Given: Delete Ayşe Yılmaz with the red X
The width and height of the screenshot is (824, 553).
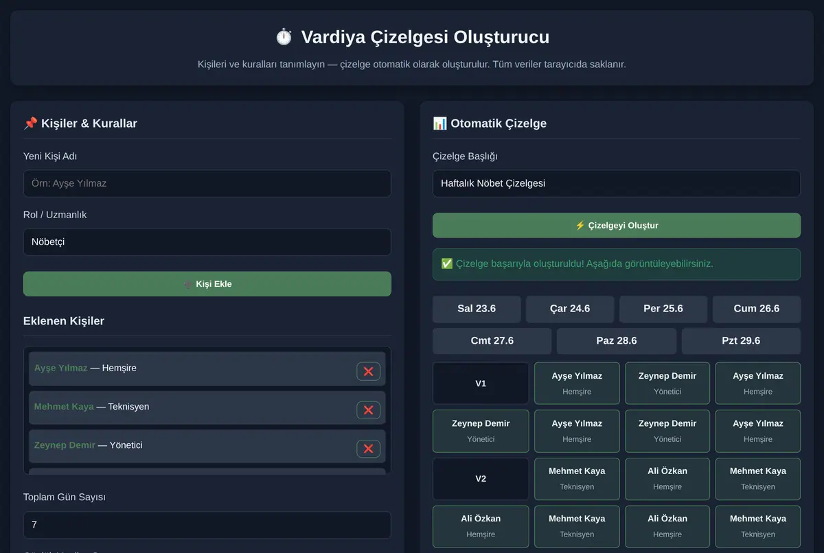Looking at the screenshot, I should (368, 371).
